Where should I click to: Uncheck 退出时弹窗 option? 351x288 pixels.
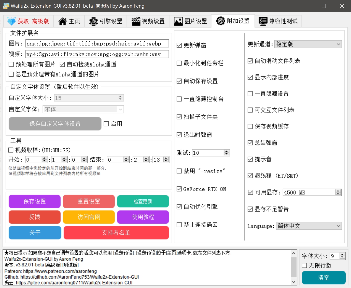(x=194, y=135)
